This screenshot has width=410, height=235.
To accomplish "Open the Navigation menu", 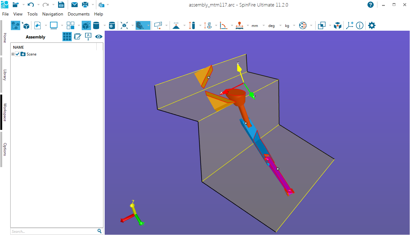I will (52, 14).
